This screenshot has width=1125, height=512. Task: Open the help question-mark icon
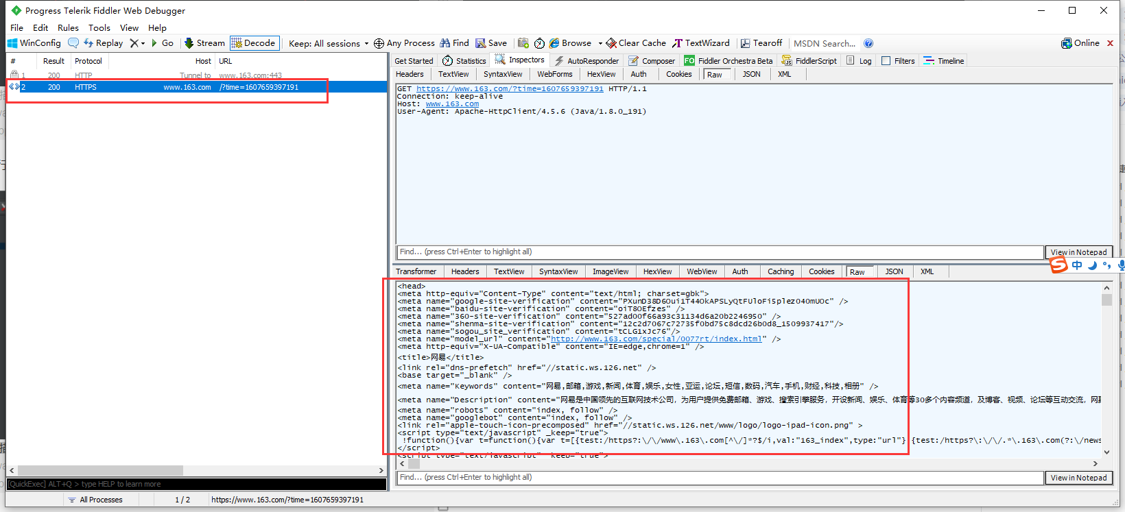(868, 43)
